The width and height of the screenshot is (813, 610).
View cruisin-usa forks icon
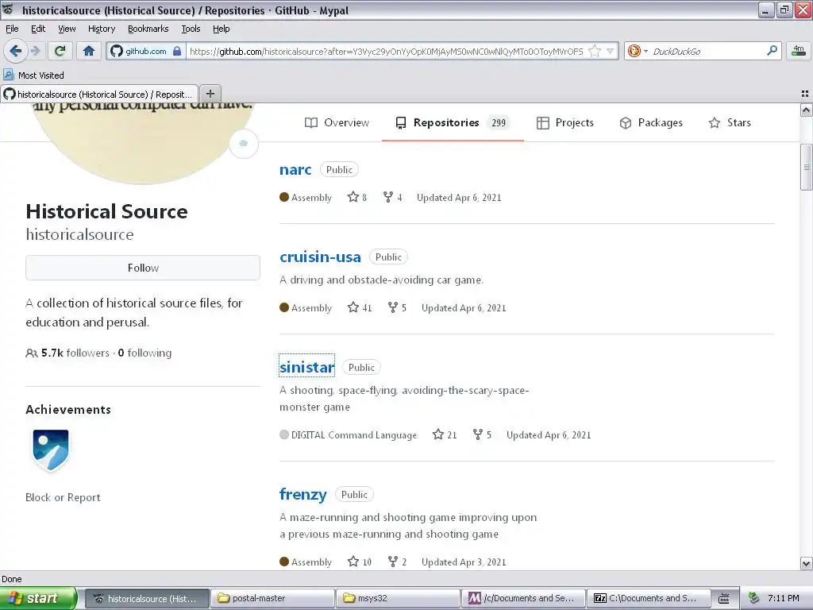pos(392,307)
